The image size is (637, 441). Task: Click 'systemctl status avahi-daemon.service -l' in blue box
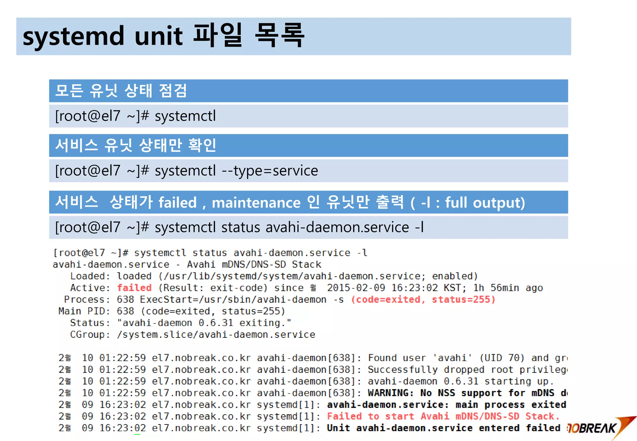tap(308, 227)
